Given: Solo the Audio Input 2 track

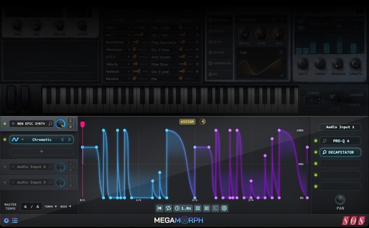Looking at the screenshot, I should [70, 164].
